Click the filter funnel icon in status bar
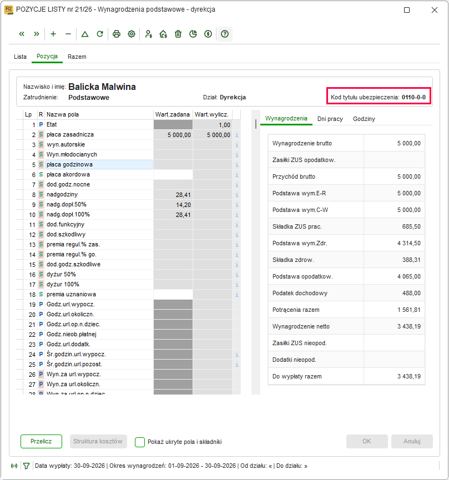Viewport: 449px width, 480px height. click(x=26, y=466)
